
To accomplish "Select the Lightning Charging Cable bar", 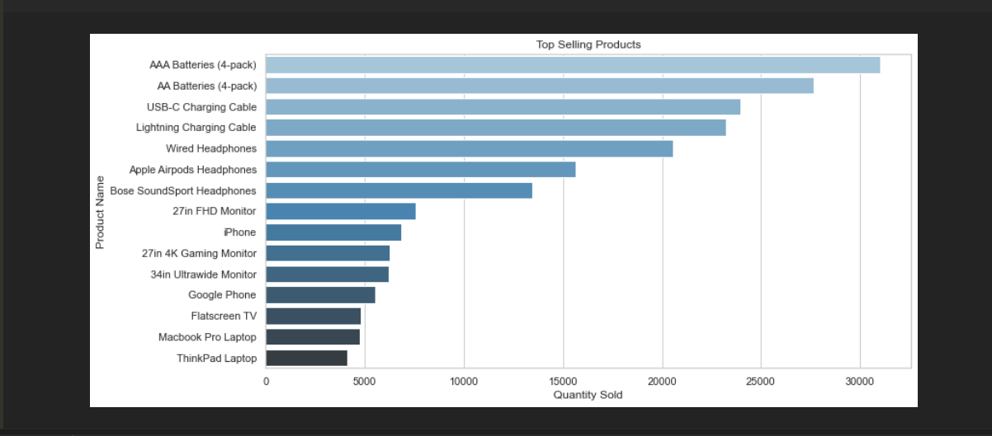I will coord(496,128).
